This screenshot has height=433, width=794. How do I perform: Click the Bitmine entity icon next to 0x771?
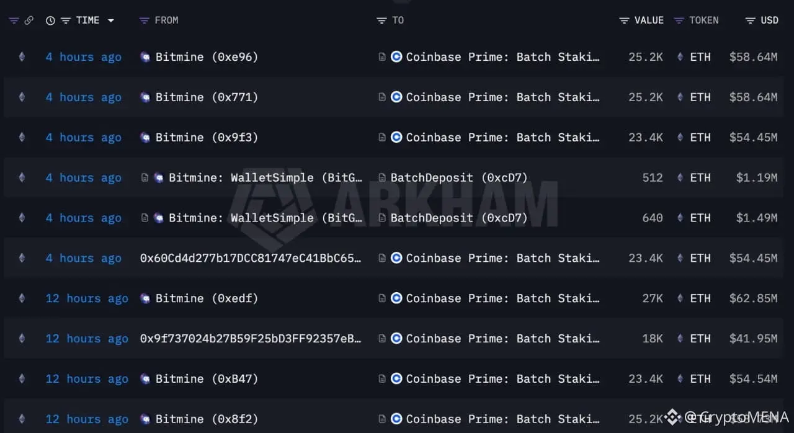pos(145,97)
